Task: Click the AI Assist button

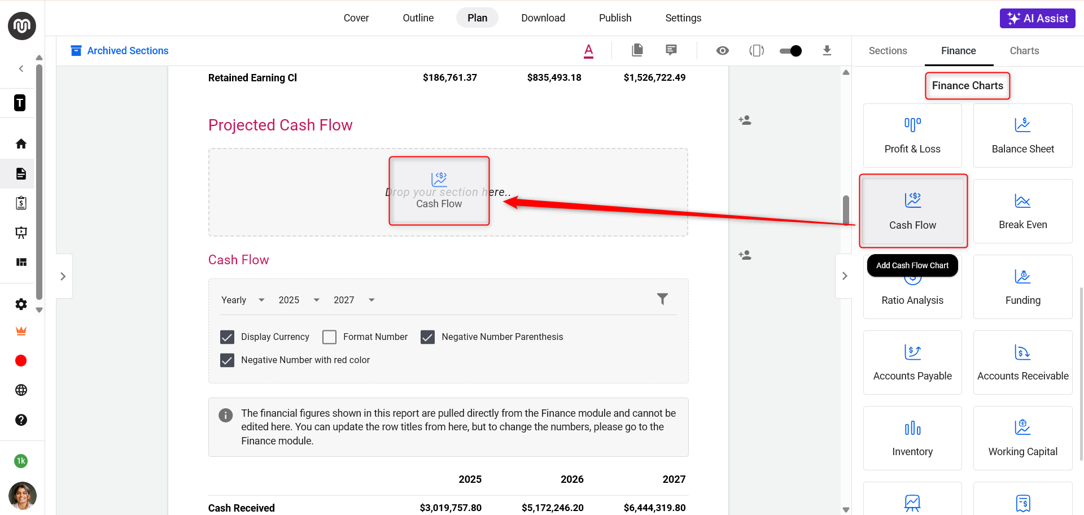Action: [x=1038, y=18]
